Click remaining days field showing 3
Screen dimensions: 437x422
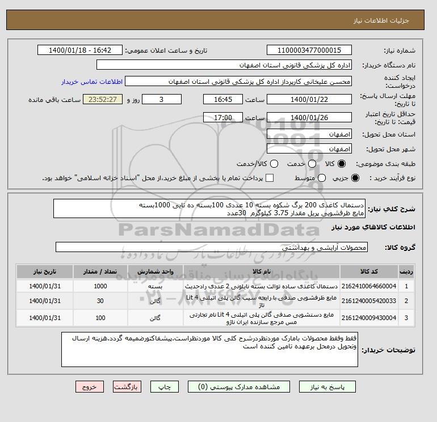coord(162,99)
